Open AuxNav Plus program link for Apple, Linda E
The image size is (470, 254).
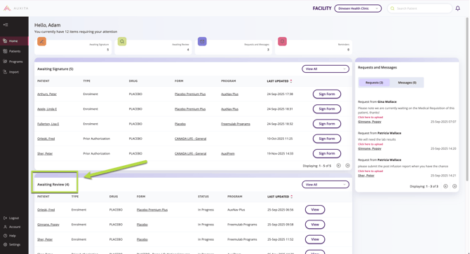[229, 109]
